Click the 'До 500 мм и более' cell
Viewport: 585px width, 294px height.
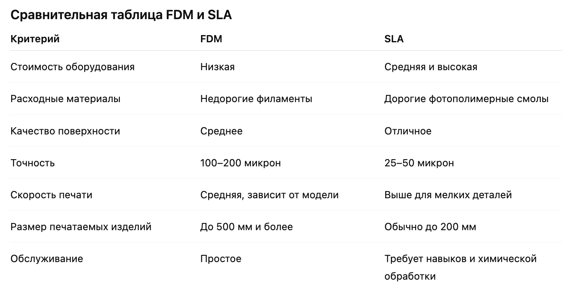coord(246,227)
